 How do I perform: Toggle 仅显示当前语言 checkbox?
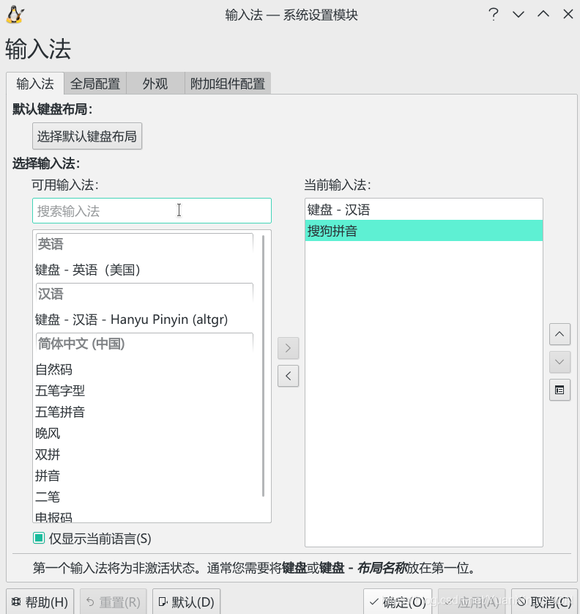[39, 538]
